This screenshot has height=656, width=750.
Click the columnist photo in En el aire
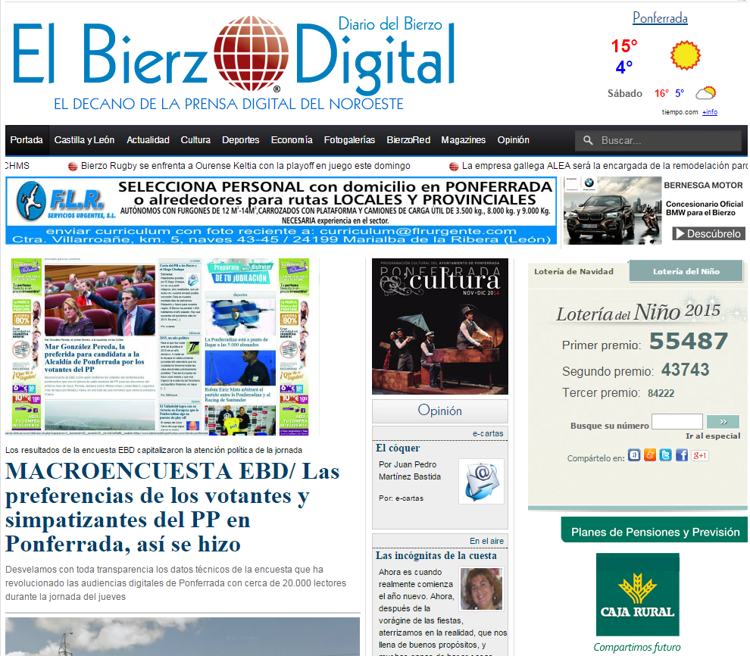[481, 589]
